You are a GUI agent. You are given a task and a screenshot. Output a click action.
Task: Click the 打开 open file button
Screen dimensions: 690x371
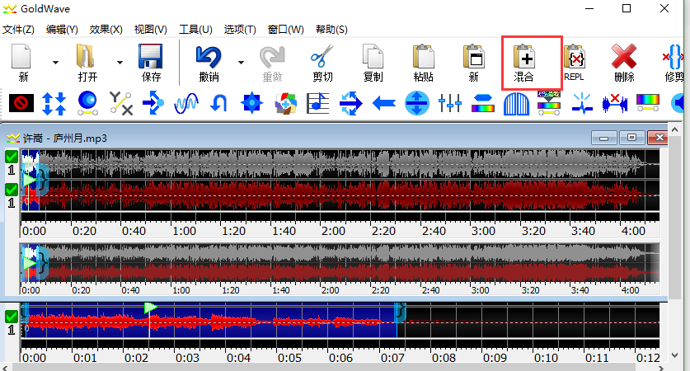pyautogui.click(x=87, y=62)
